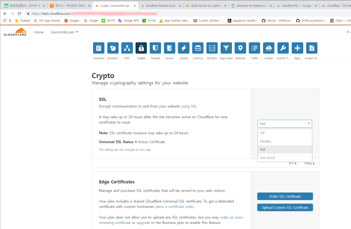The image size is (351, 229).
Task: Open the App Inventor Extensions bookmark
Action: [174, 21]
